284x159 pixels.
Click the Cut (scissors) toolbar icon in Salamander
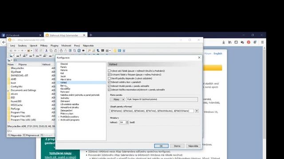point(46,51)
